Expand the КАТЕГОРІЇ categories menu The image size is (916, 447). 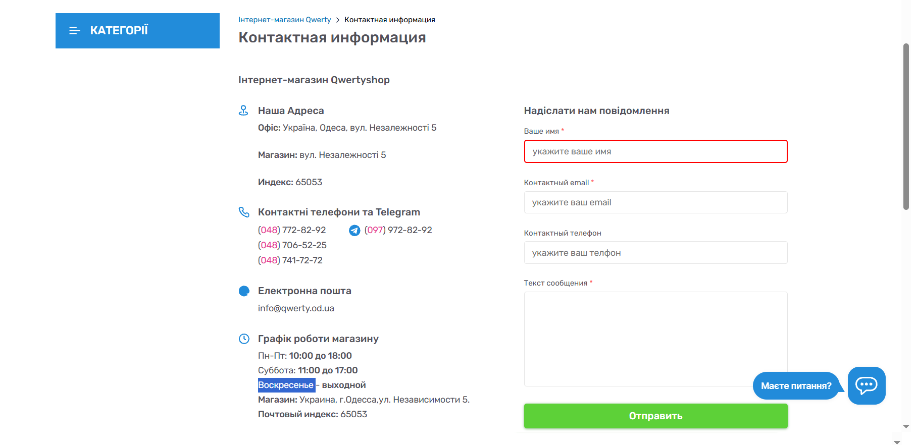click(137, 31)
